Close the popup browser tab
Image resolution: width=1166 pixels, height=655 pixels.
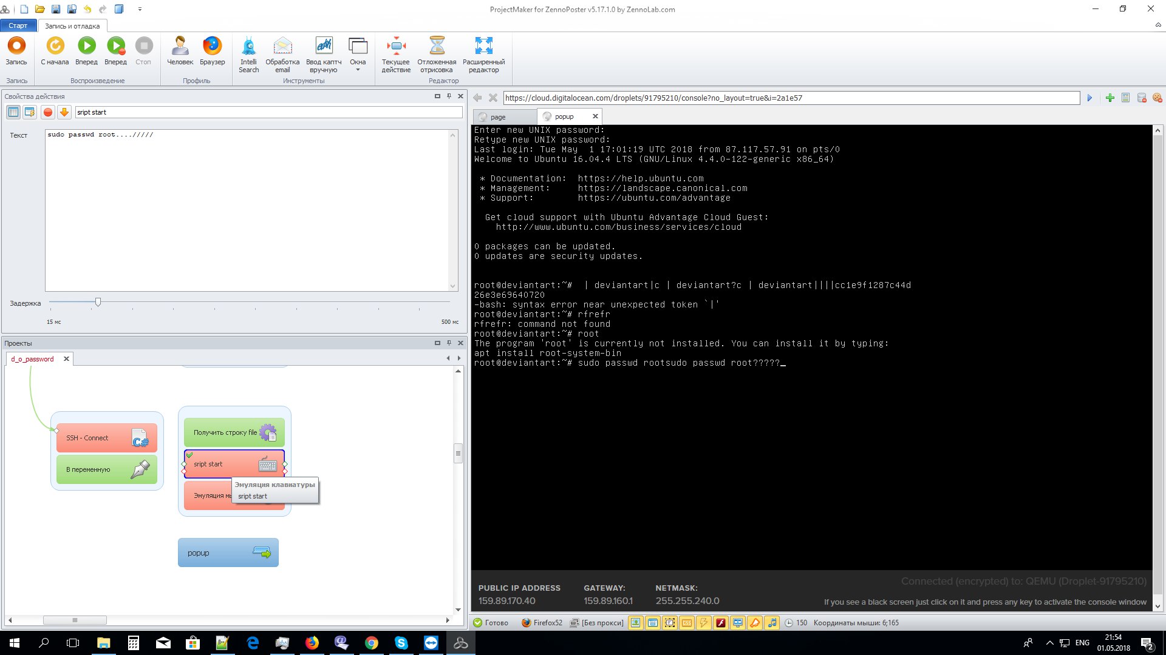595,116
